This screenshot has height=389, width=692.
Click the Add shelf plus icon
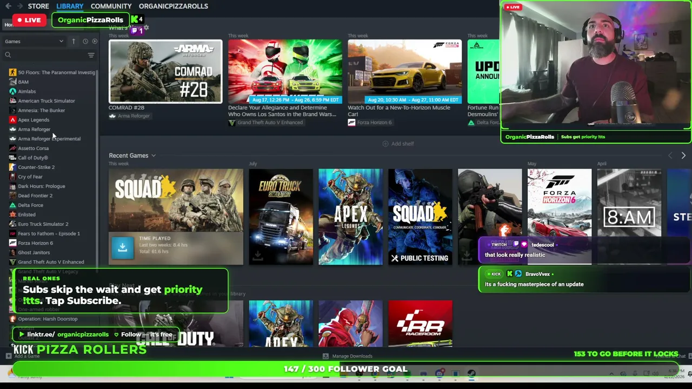tap(385, 144)
